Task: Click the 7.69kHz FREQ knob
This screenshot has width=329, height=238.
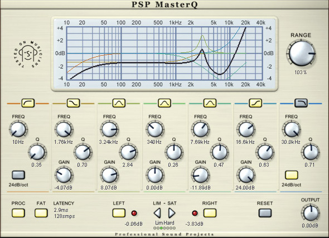Action: [200, 129]
